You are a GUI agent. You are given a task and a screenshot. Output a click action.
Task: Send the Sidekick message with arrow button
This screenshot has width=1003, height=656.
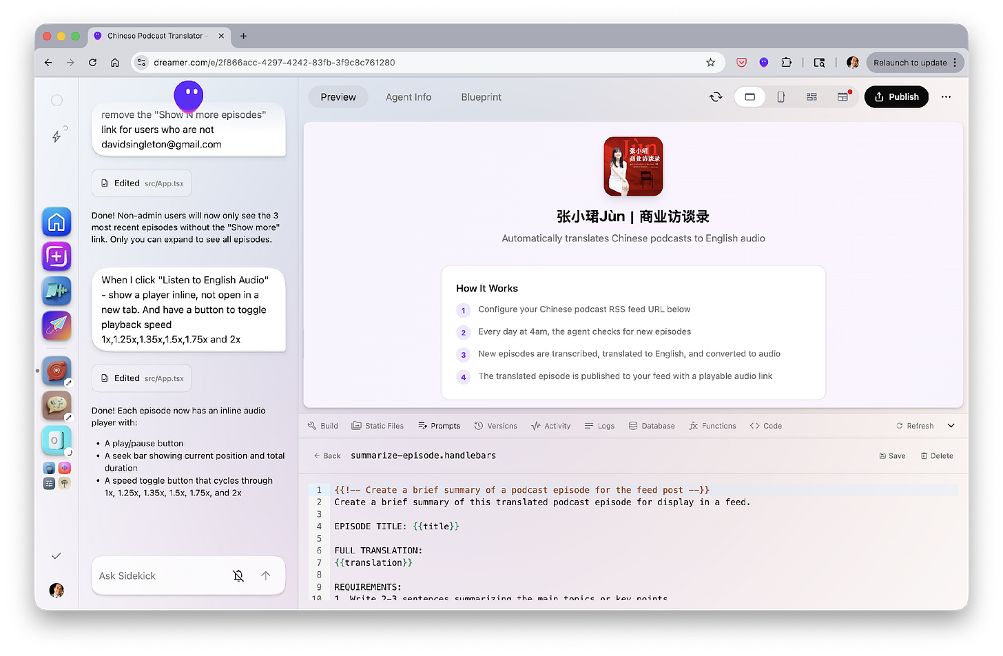[x=266, y=575]
